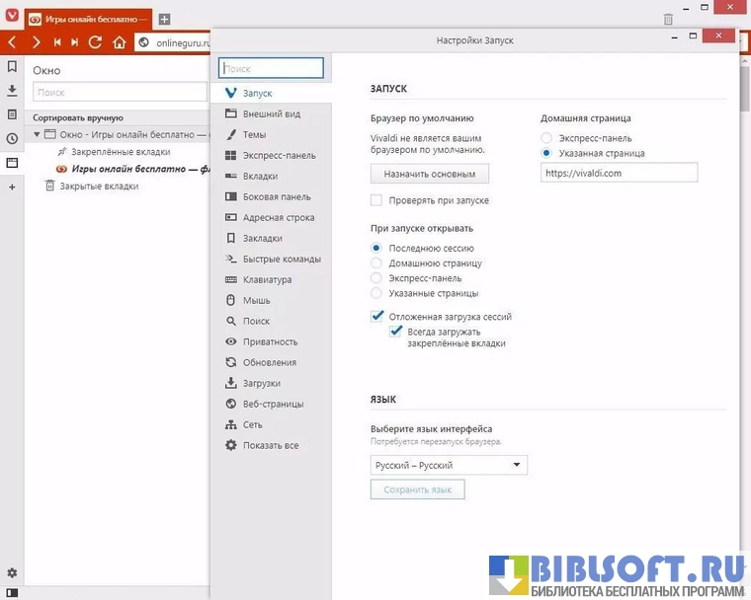The width and height of the screenshot is (751, 600).
Task: Open the Downloads side panel
Action: coord(12,91)
